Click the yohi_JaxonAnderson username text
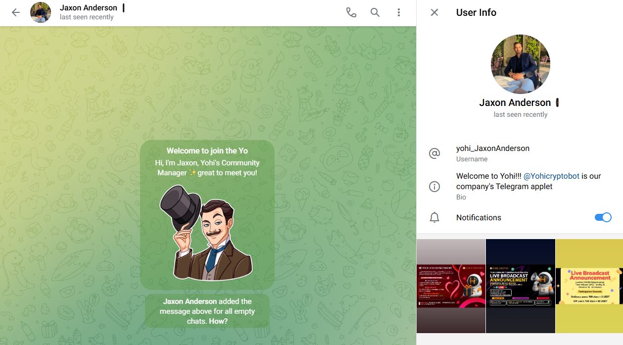 [x=492, y=148]
